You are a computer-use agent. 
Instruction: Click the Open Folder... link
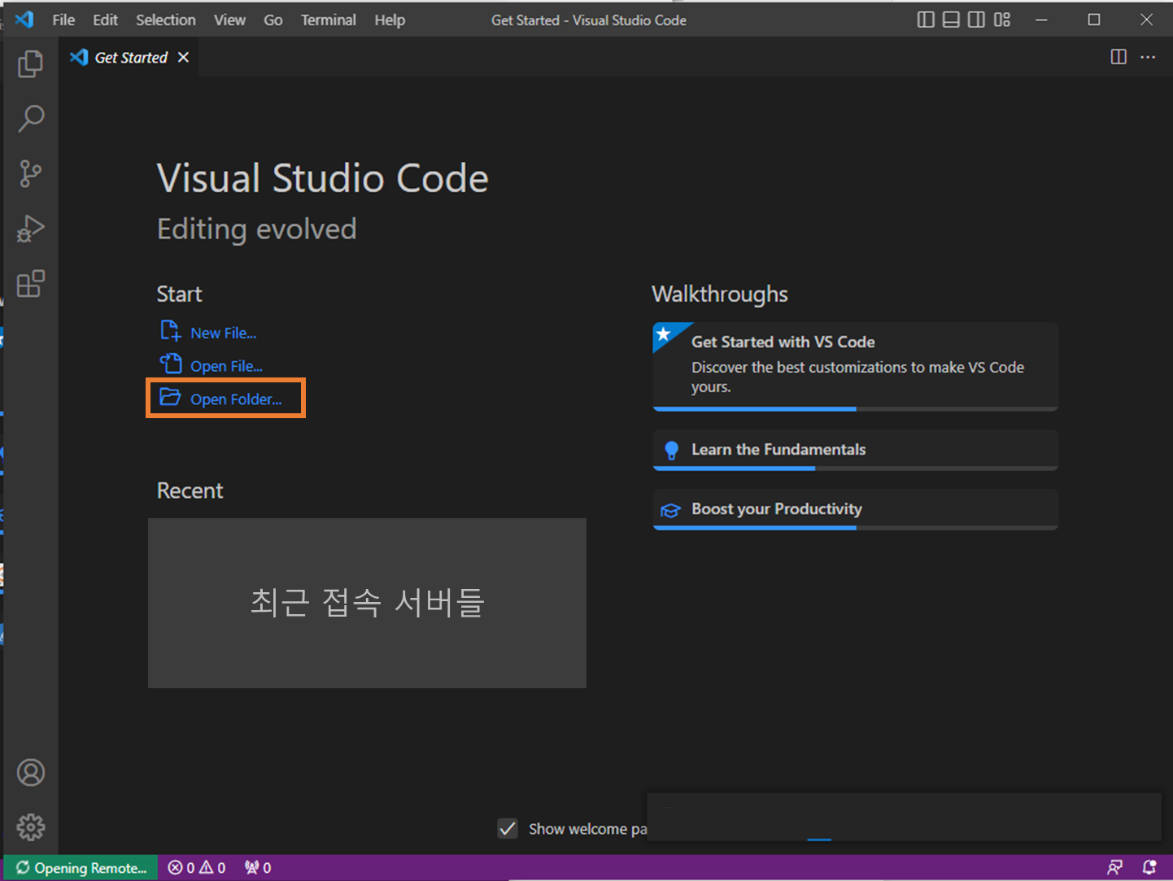tap(236, 399)
